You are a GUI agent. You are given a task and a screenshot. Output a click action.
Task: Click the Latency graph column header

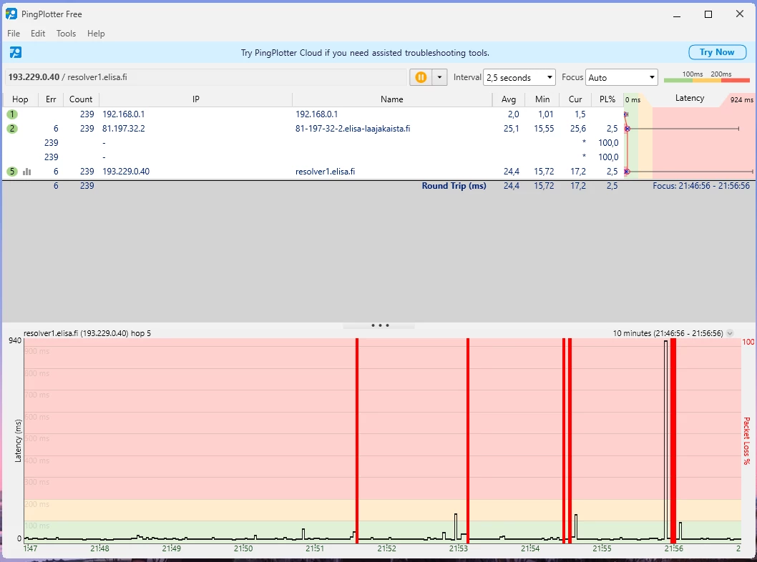click(x=690, y=99)
